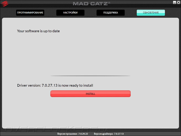Go to the ПОДДЕРЖКА tab
Screen dimensions: 181x136
click(x=111, y=12)
